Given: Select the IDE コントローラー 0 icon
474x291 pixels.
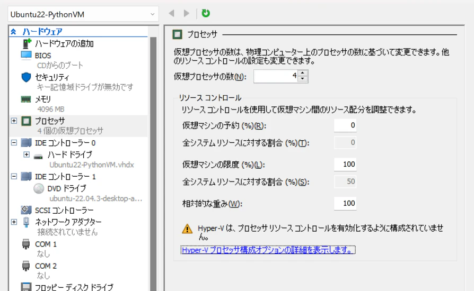Looking at the screenshot, I should pos(27,143).
